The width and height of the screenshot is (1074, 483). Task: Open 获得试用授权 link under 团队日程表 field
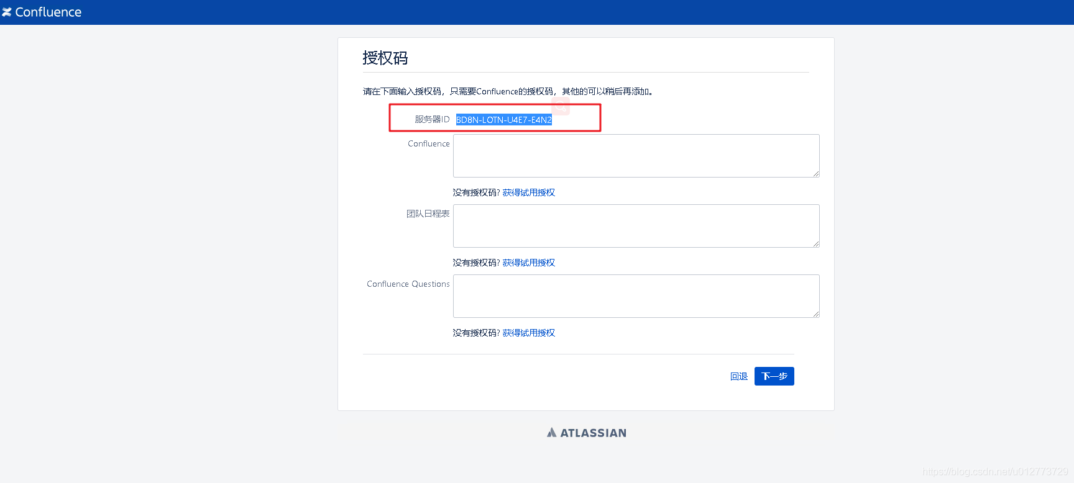(x=529, y=263)
